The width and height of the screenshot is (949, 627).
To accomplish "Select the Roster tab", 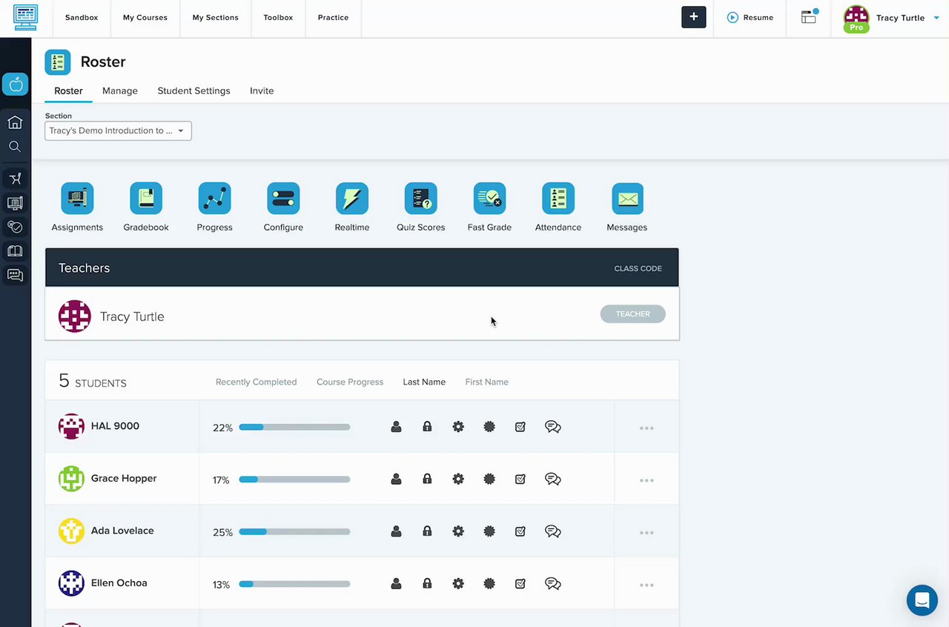I will pos(68,90).
